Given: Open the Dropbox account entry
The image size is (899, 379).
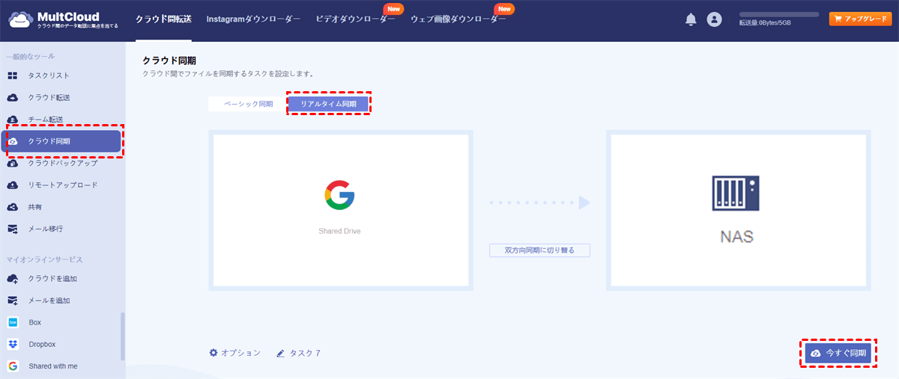Looking at the screenshot, I should click(x=42, y=345).
